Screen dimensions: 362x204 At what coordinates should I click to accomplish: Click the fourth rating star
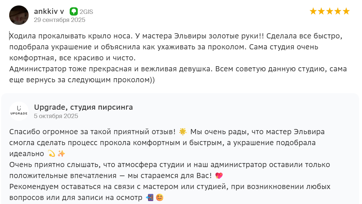(338, 11)
